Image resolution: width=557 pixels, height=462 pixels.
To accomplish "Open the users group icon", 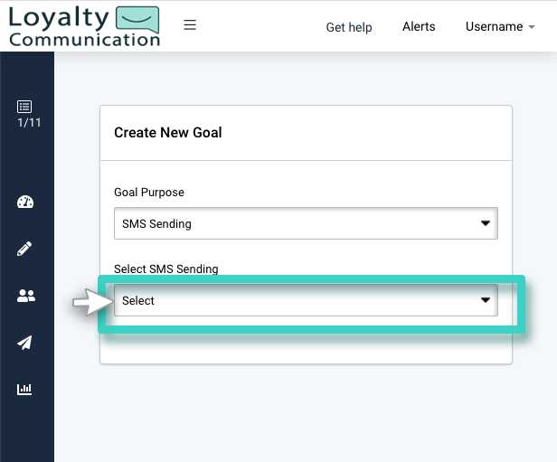I will click(x=25, y=296).
